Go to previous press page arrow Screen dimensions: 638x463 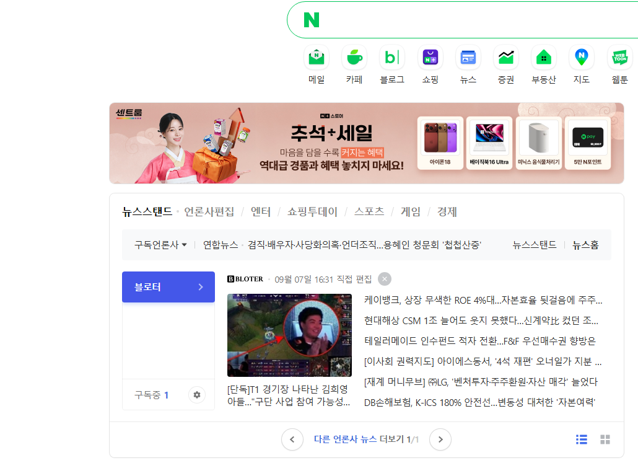tap(292, 439)
